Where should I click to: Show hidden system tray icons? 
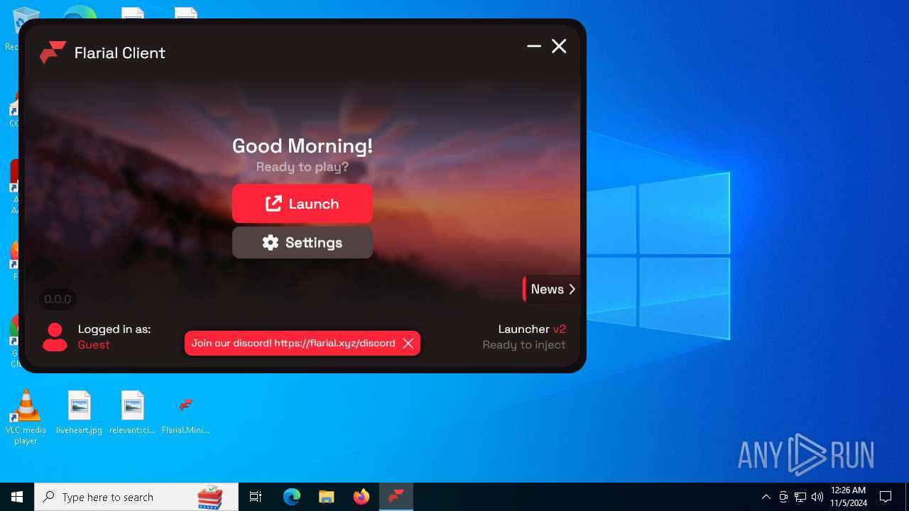click(x=766, y=497)
